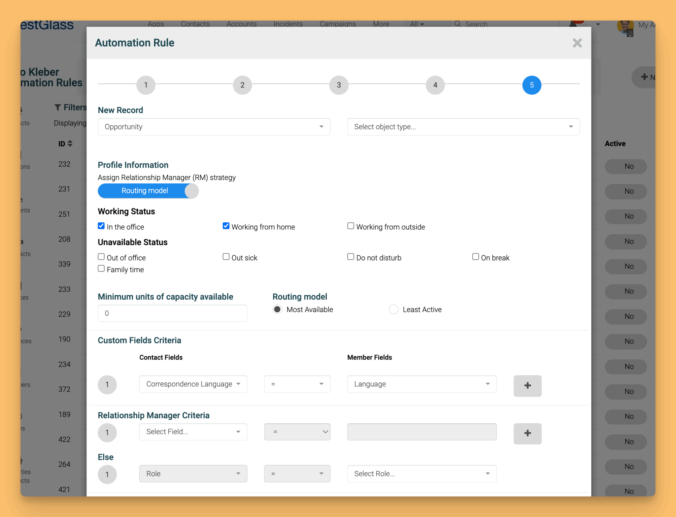Click the search magnifier icon
Screen dimensions: 676x517
point(457,24)
